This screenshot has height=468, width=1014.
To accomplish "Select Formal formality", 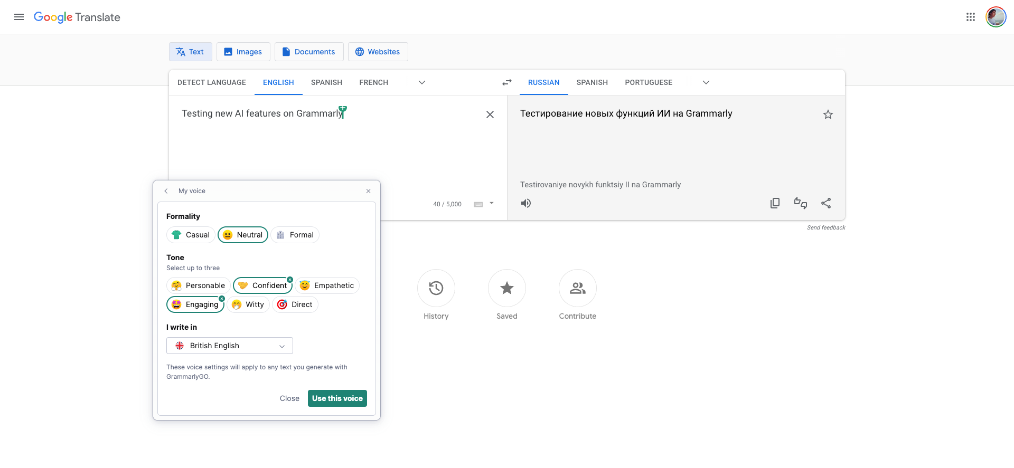I will click(295, 235).
